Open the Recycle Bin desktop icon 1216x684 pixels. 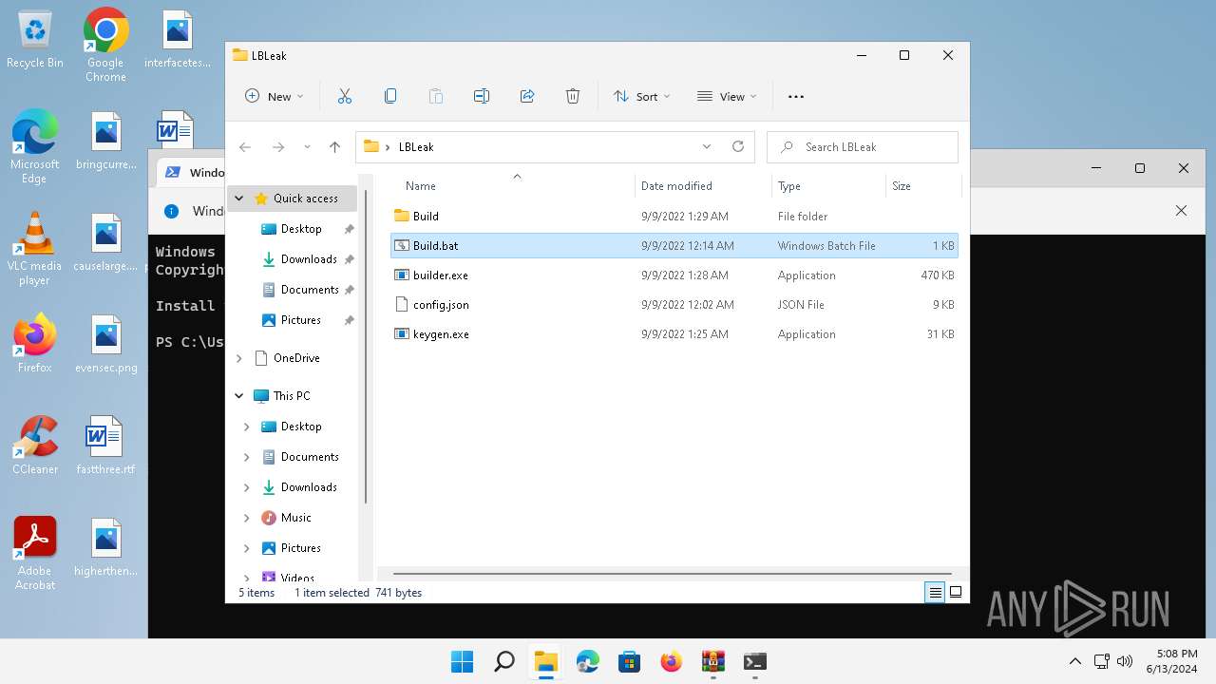(35, 41)
